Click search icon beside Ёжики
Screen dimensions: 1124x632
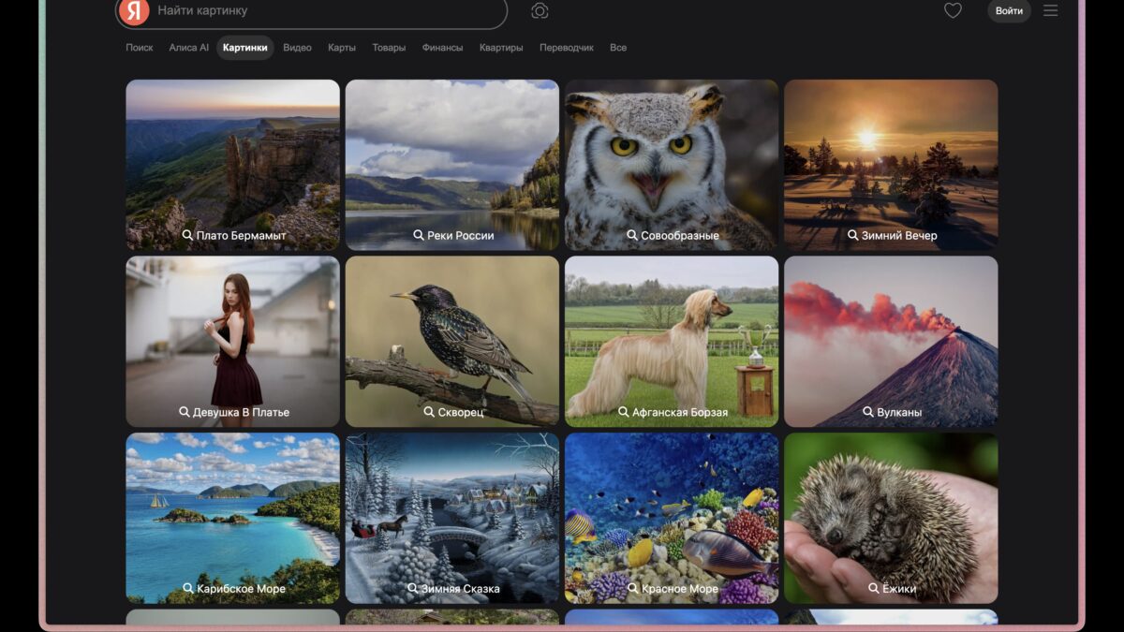[x=874, y=589]
